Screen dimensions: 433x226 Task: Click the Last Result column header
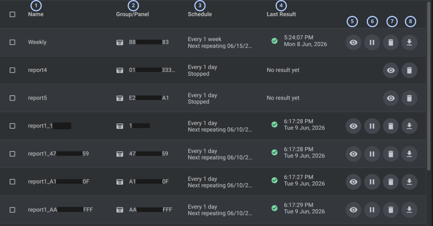281,14
